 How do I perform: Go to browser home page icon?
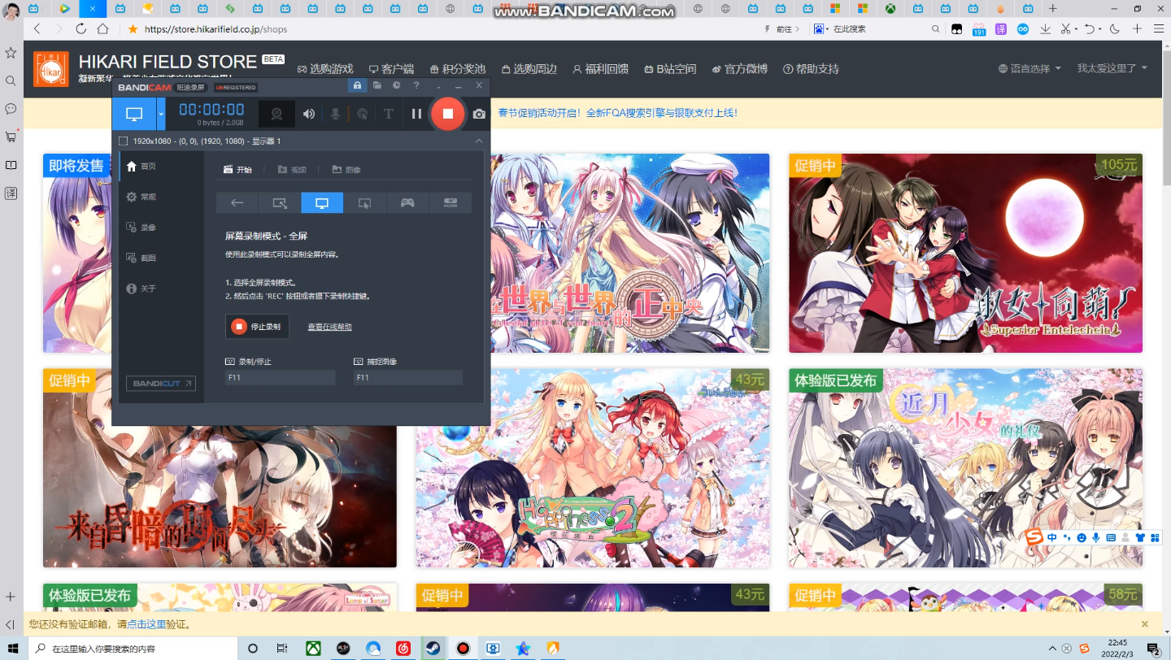(102, 28)
